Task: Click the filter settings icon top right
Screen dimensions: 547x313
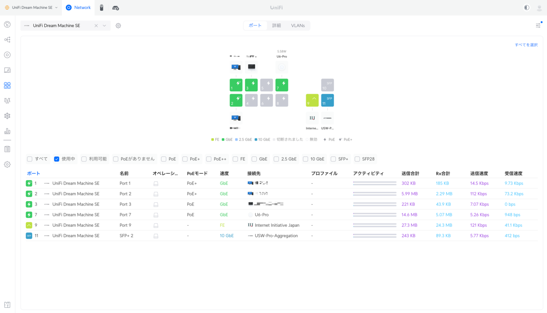Action: click(538, 25)
